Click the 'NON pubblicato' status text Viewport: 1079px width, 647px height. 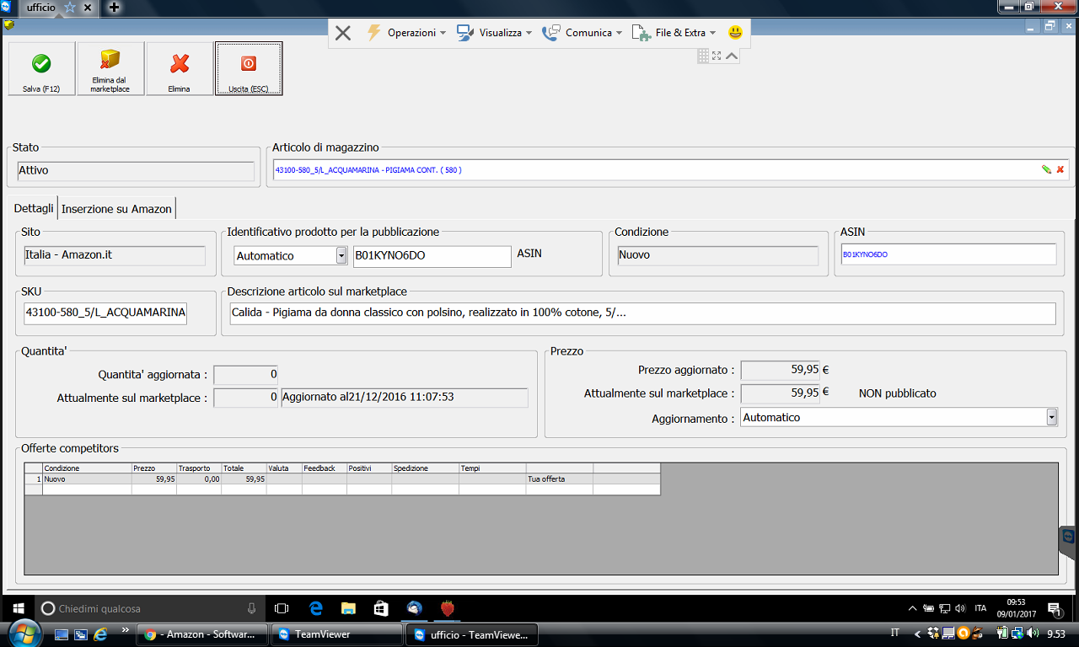point(897,393)
